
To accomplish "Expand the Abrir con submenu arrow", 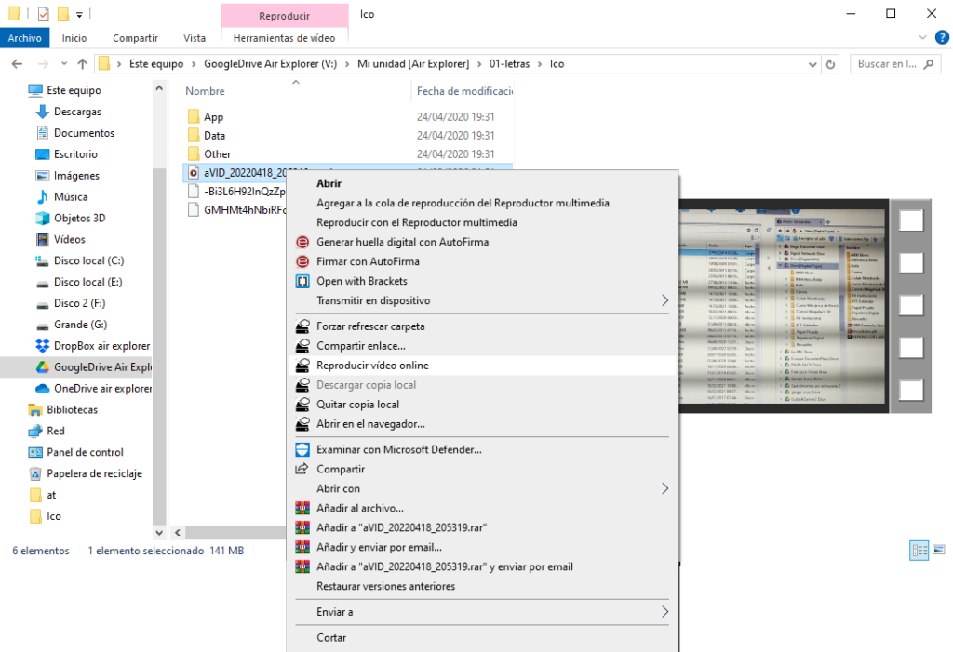I will pyautogui.click(x=664, y=488).
